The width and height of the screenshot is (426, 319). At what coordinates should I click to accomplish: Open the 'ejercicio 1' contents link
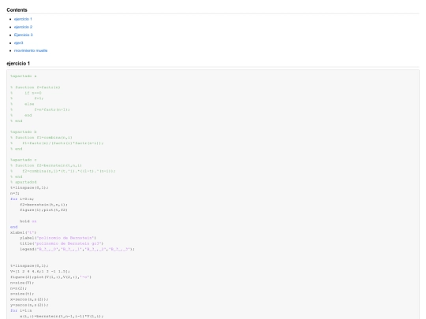click(23, 19)
